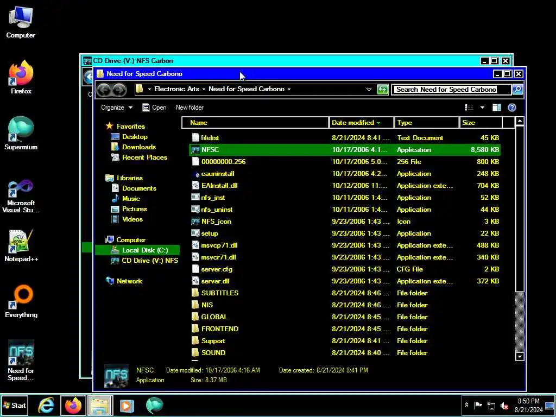Screen dimensions: 556x417
Task: Select Desktop in Favorites
Action: (129, 137)
